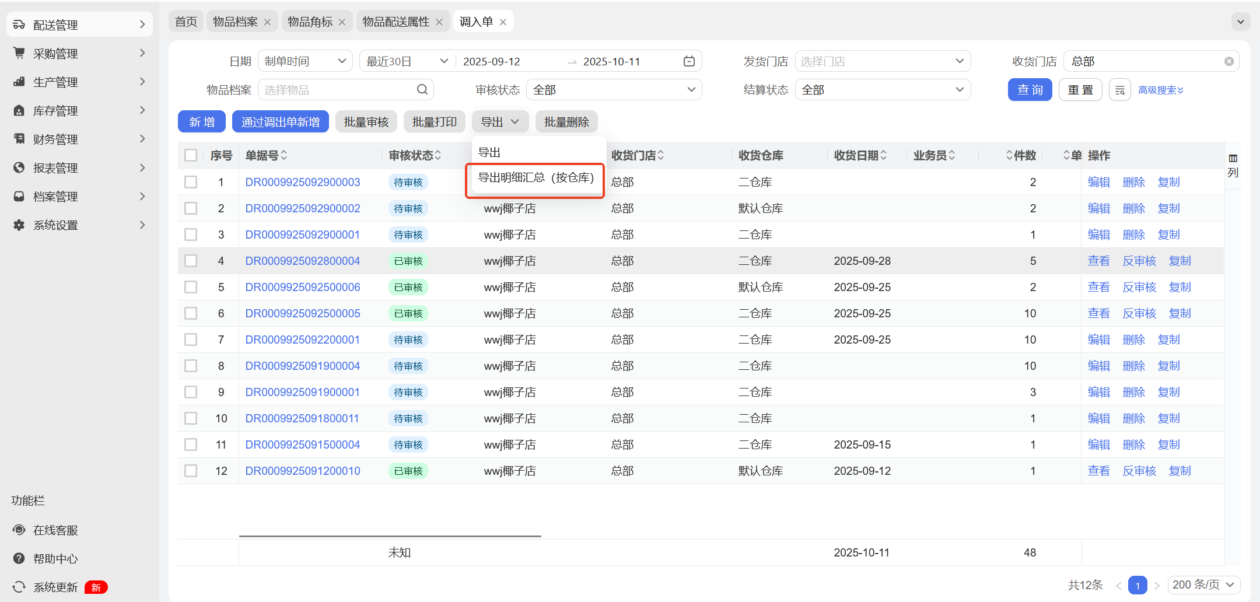Check the checkbox for row 1
The width and height of the screenshot is (1260, 602).
(191, 182)
